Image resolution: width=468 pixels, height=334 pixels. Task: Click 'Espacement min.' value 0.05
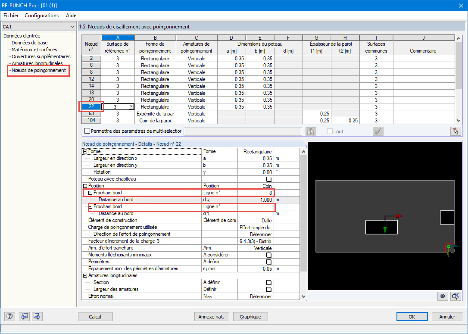click(256, 268)
